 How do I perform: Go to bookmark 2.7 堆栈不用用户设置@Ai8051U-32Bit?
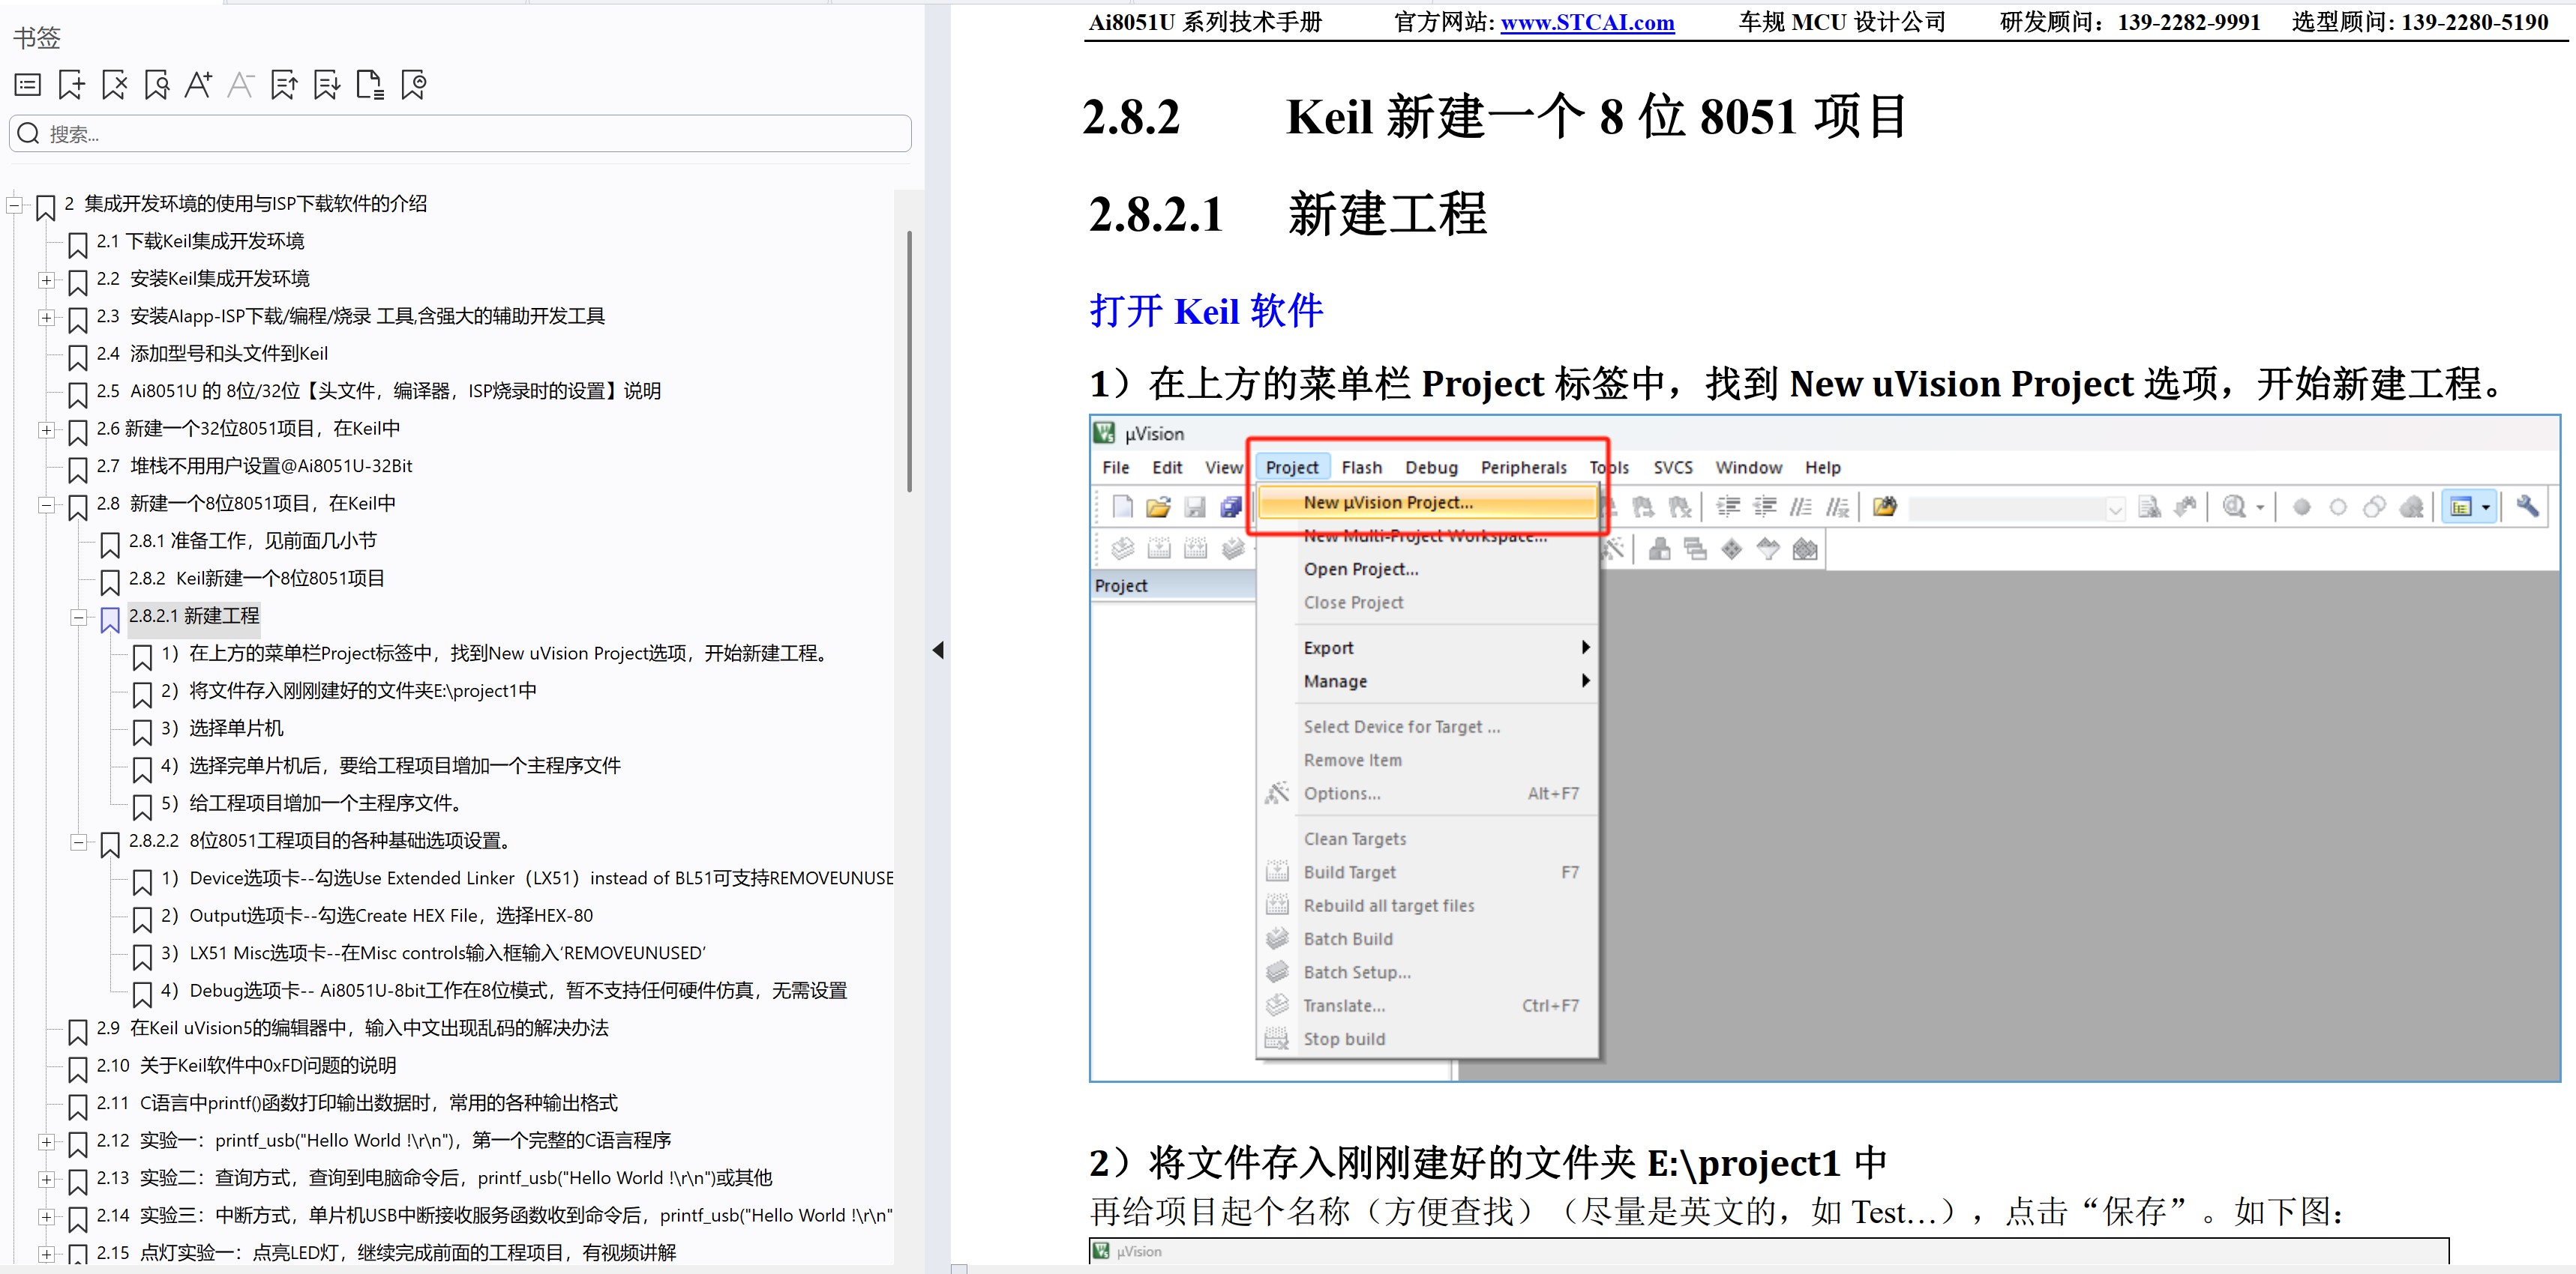tap(254, 465)
